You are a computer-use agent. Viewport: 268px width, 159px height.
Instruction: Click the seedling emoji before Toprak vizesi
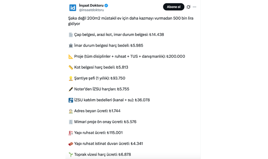coord(71,155)
